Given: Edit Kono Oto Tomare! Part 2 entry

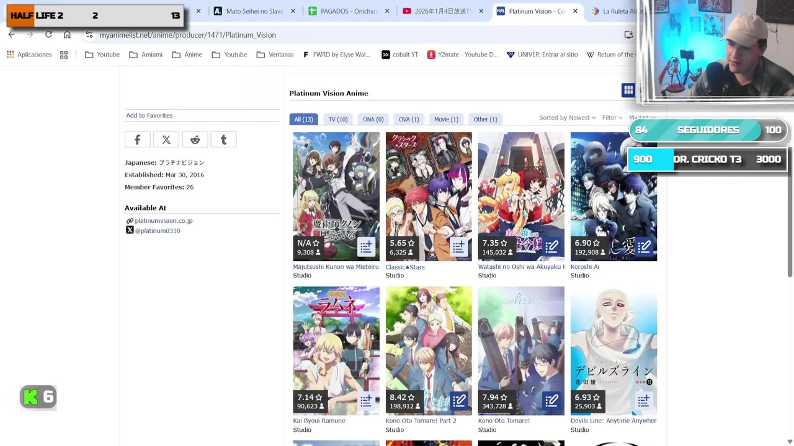Looking at the screenshot, I should 458,401.
